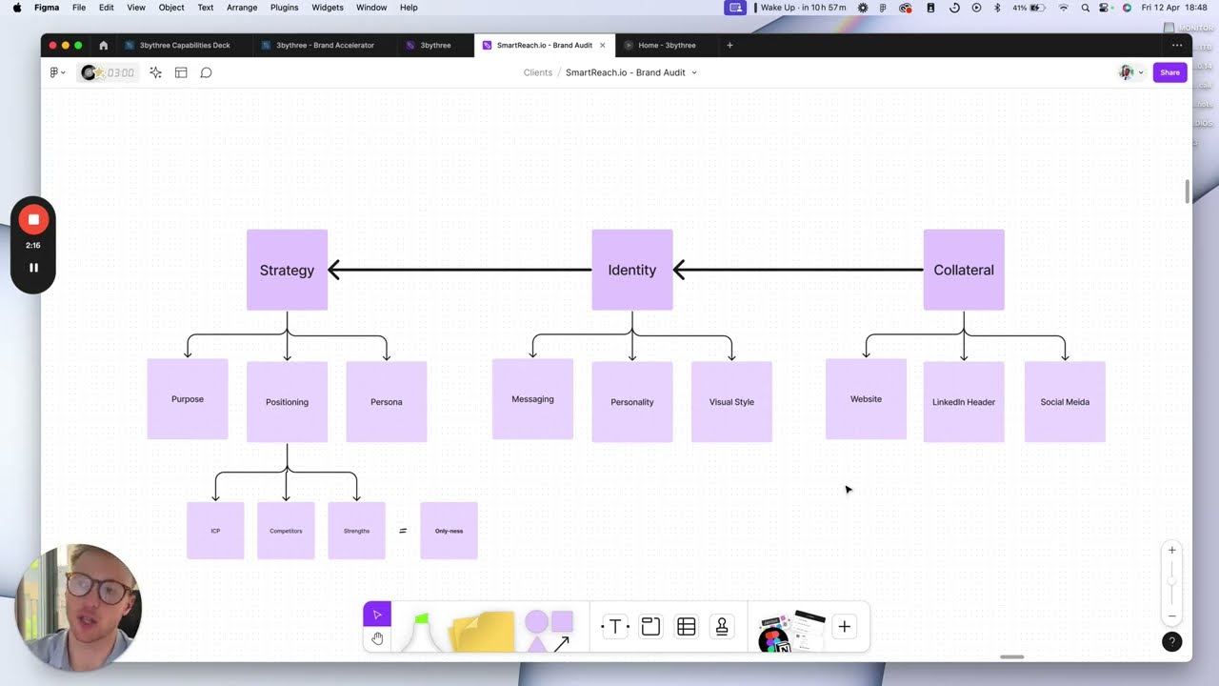
Task: Open the Edit menu
Action: pyautogui.click(x=107, y=7)
